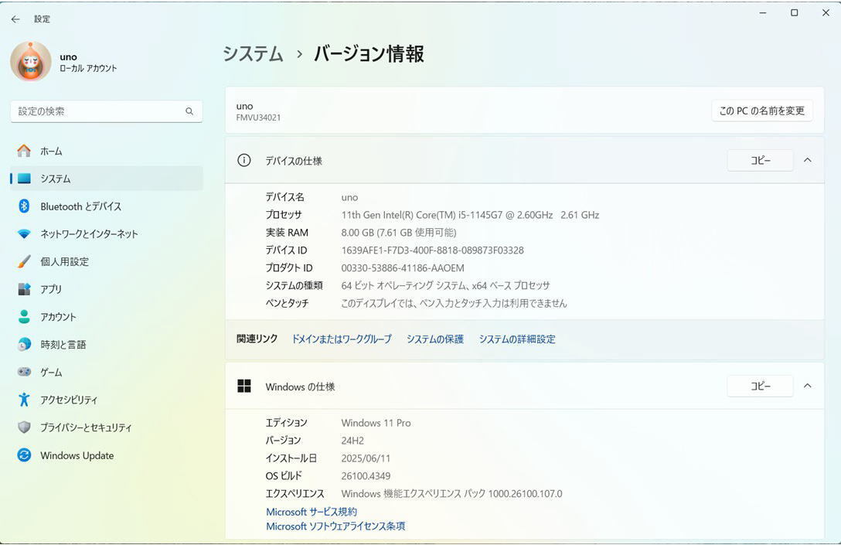
Task: Click the personalization paintbrush icon
Action: (24, 261)
